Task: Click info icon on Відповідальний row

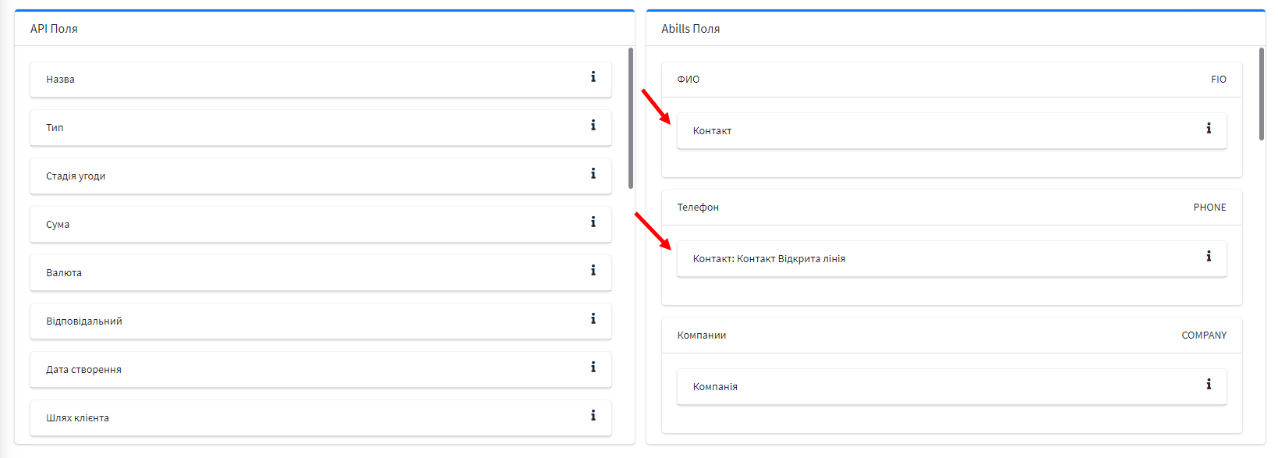Action: [593, 319]
